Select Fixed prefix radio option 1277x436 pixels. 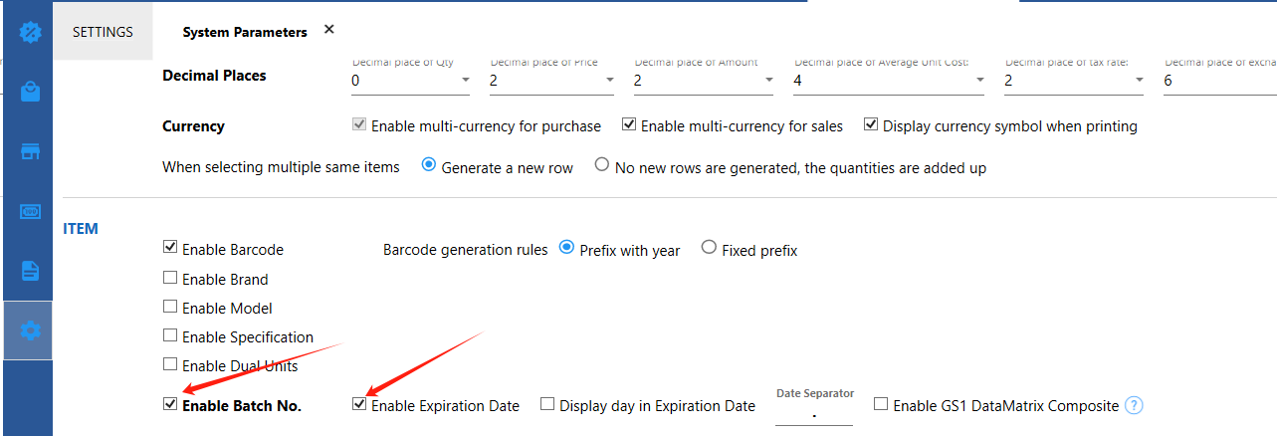click(709, 249)
